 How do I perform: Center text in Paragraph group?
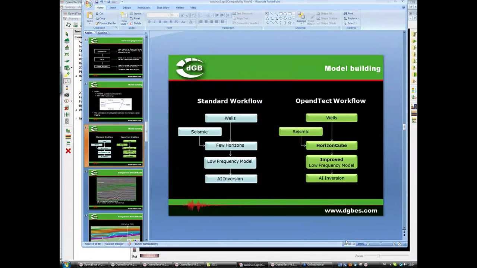(x=205, y=22)
